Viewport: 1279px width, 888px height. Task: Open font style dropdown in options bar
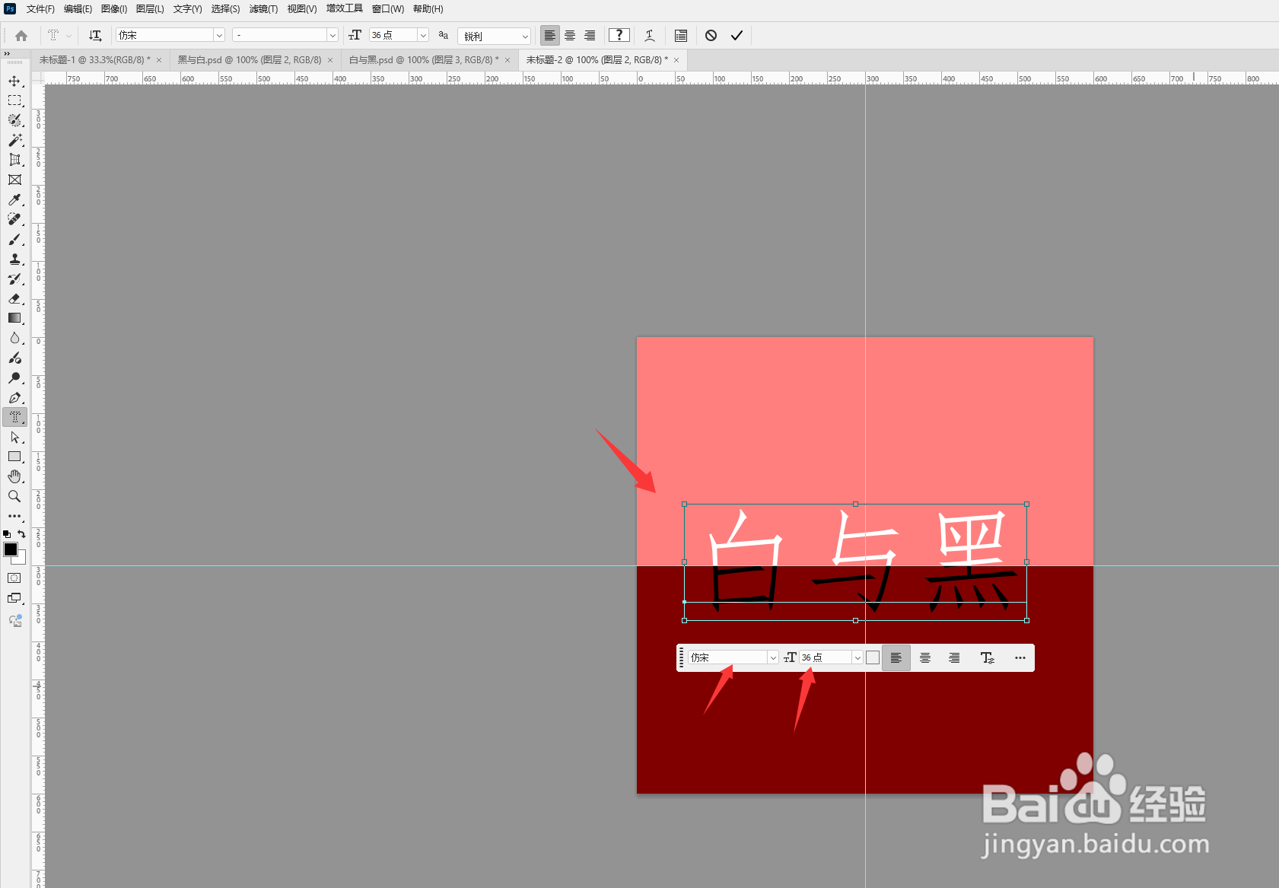click(x=332, y=35)
